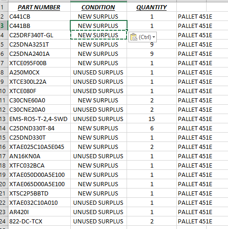Click cell containing AR420I
This screenshot has height=229, width=228.
point(39,212)
